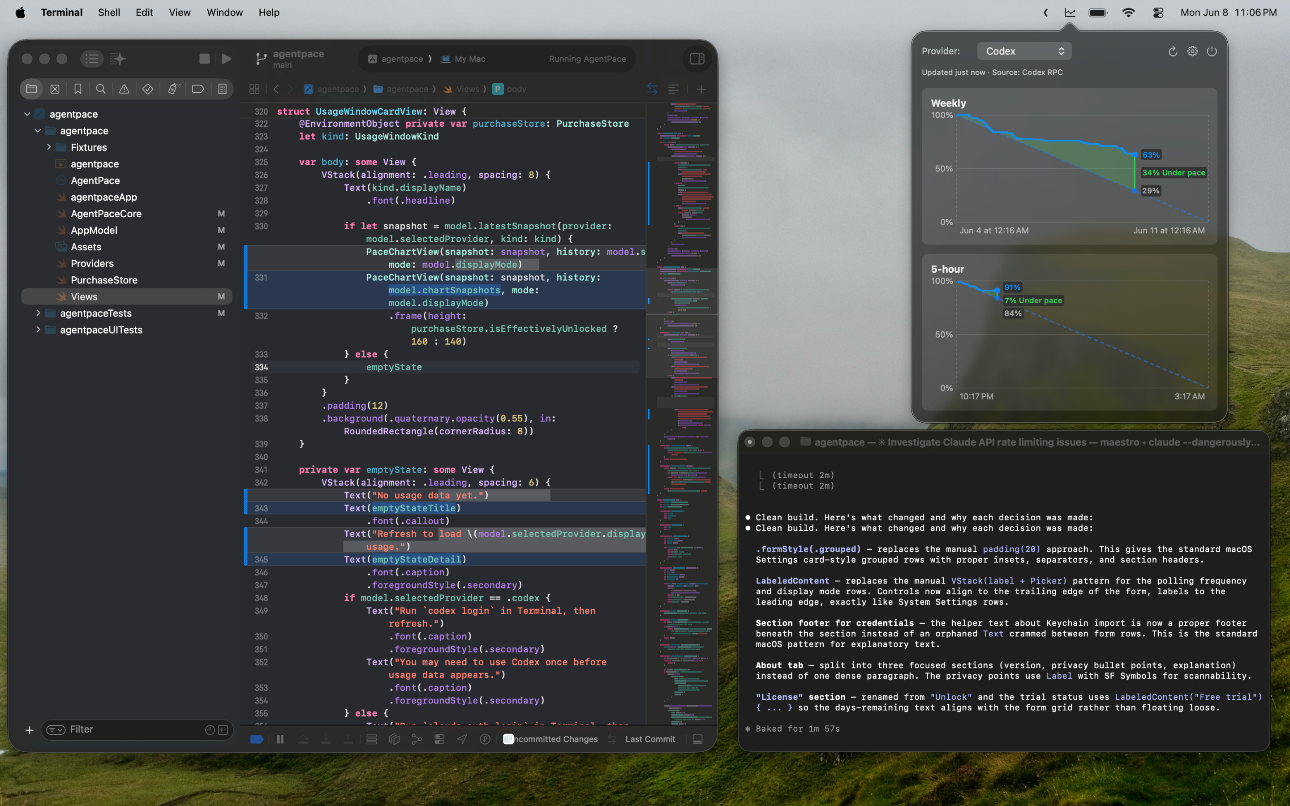Image resolution: width=1290 pixels, height=806 pixels.
Task: Open the Report navigator
Action: point(222,89)
